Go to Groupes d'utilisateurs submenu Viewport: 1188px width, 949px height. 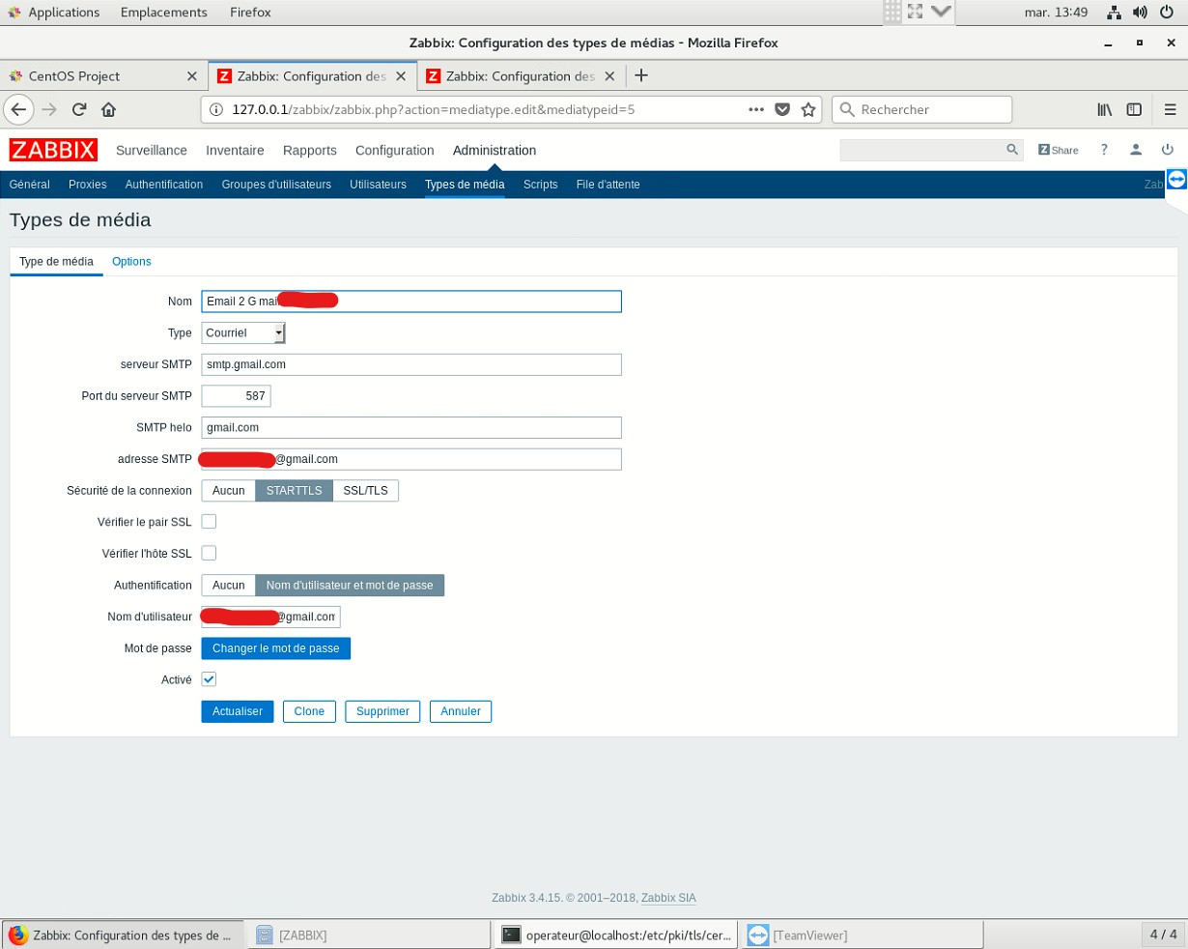coord(276,185)
